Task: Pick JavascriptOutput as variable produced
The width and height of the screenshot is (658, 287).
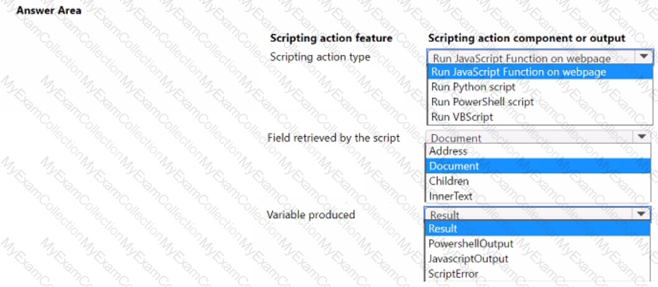Action: pos(468,259)
